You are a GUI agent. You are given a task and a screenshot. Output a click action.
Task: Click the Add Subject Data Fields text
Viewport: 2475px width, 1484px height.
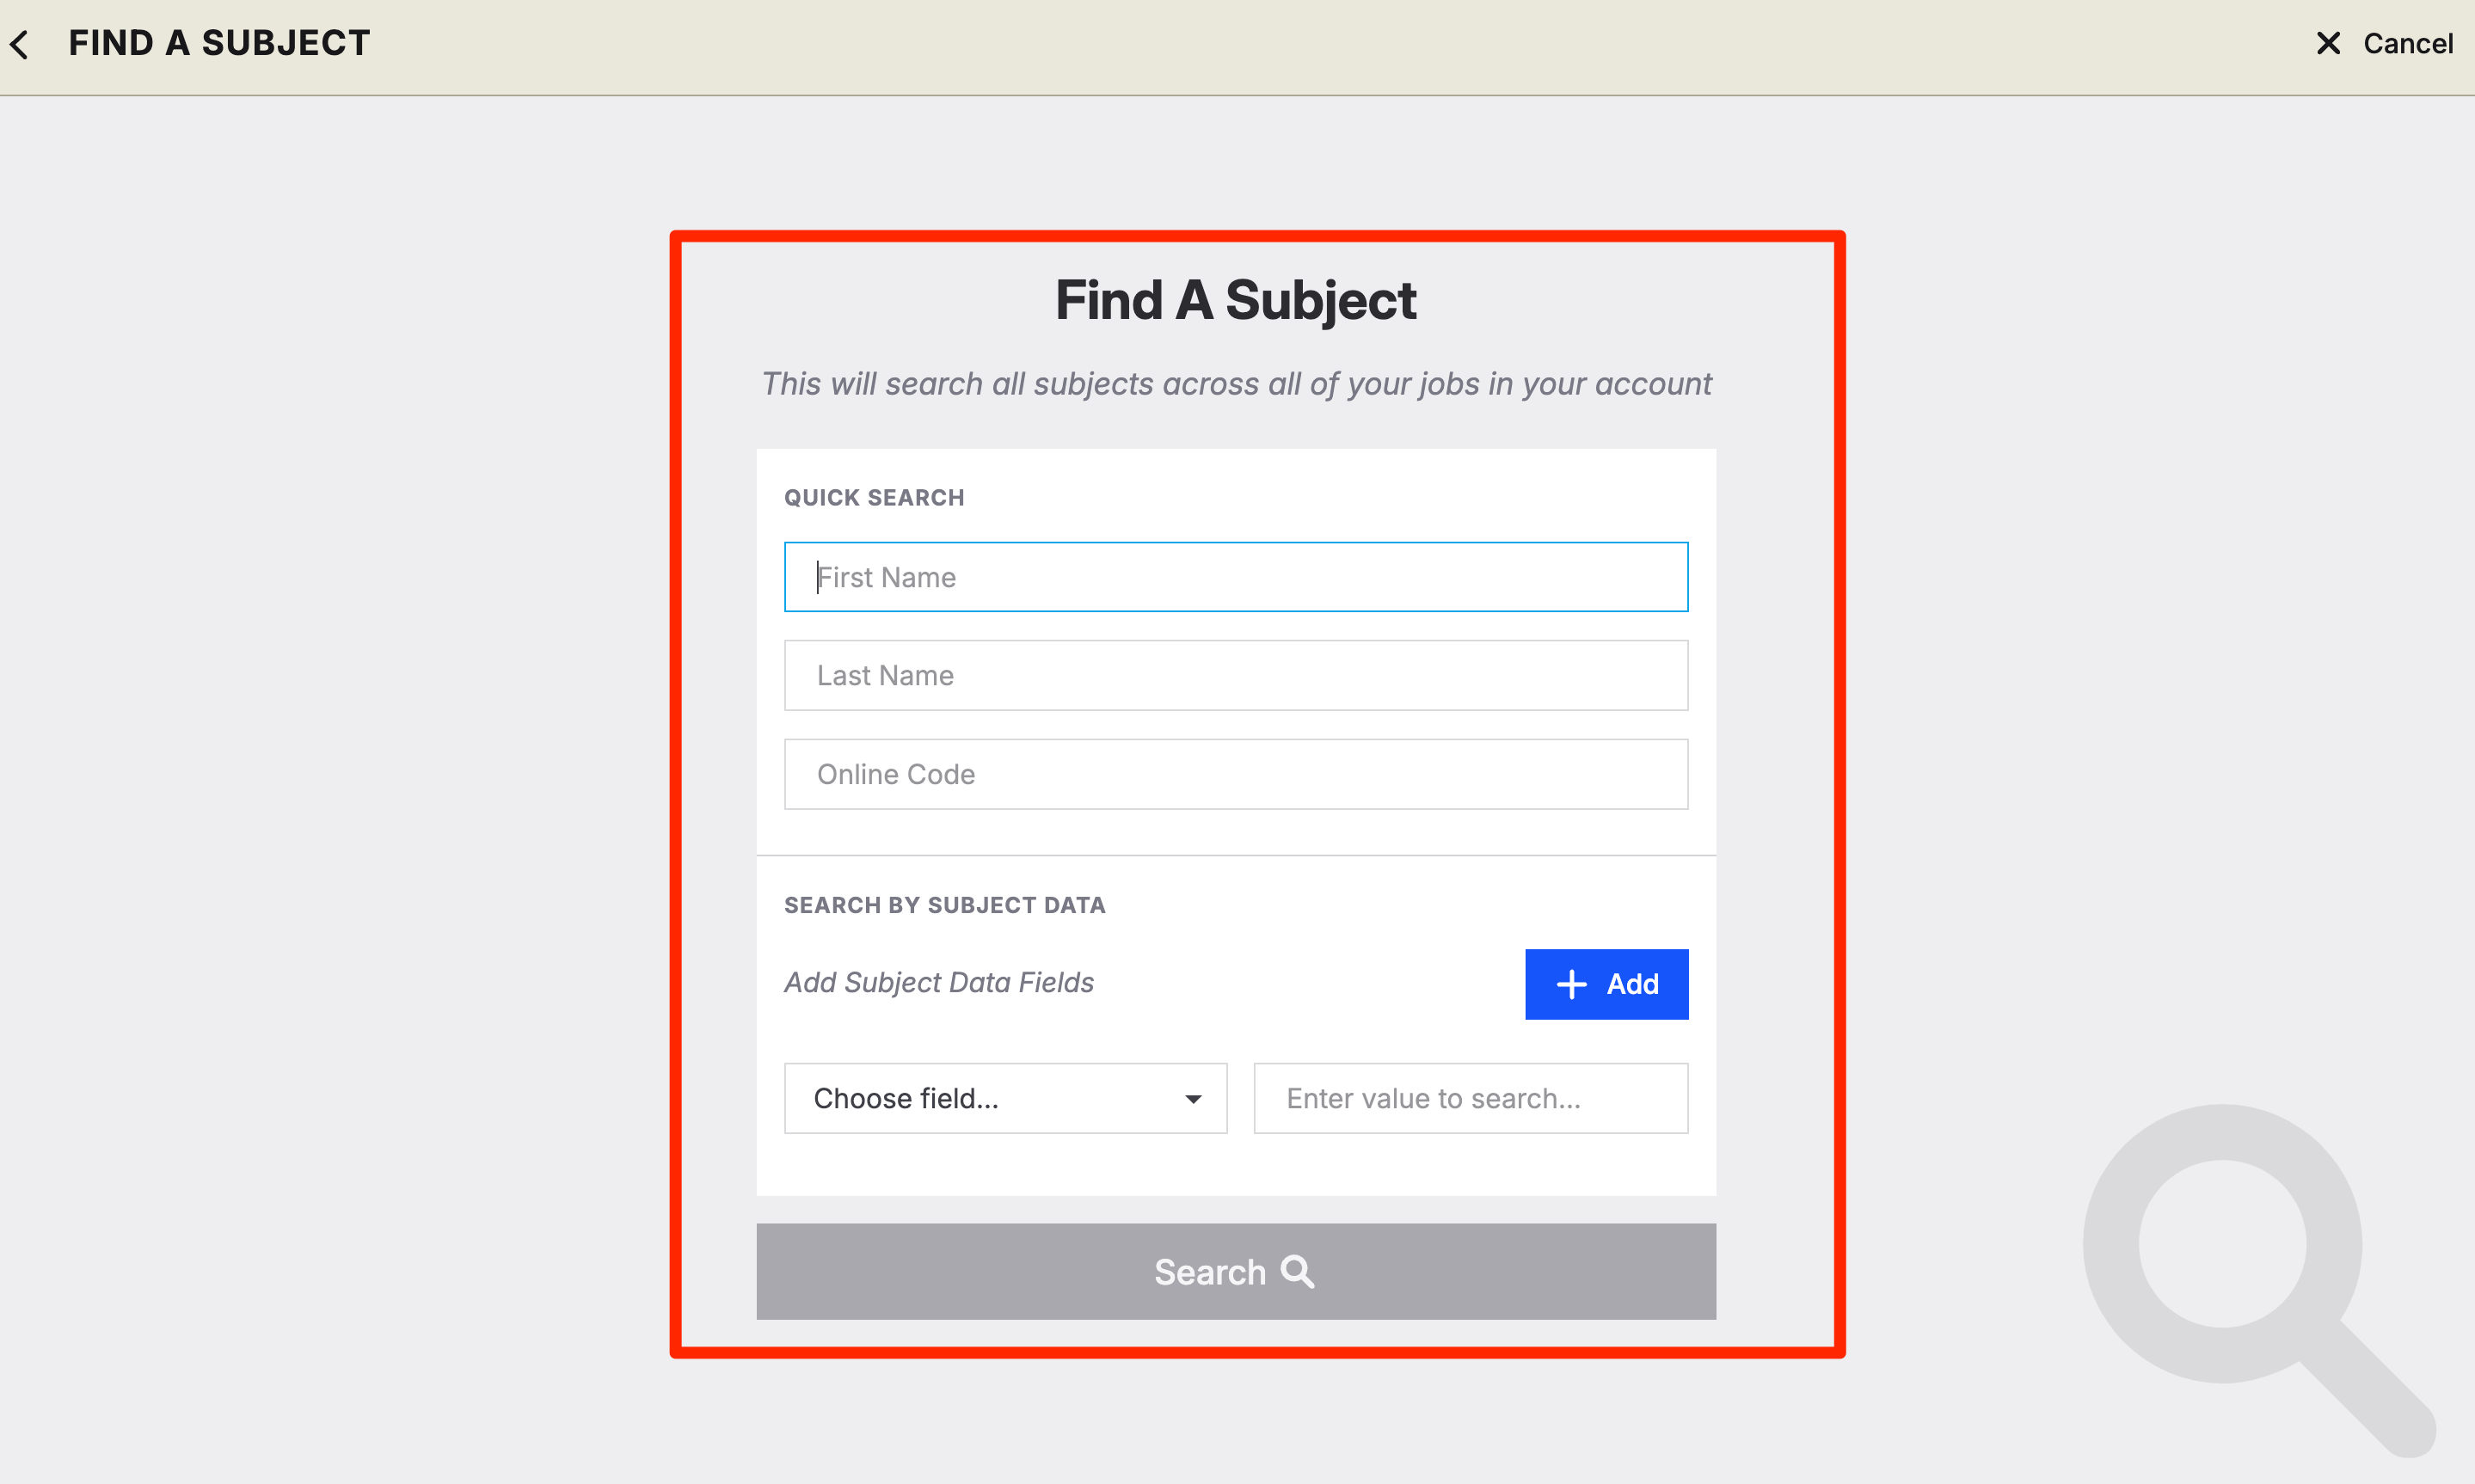[x=939, y=982]
